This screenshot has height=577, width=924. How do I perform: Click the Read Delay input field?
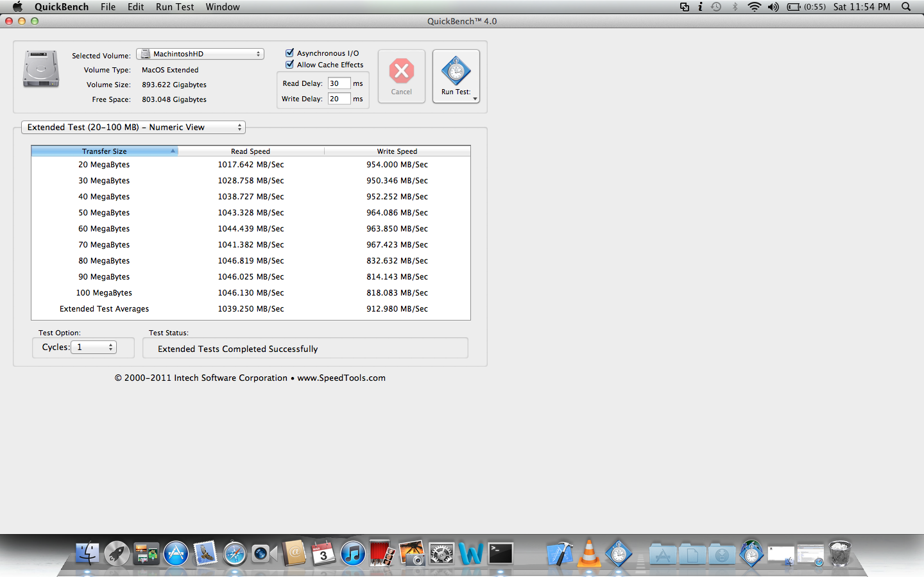339,83
